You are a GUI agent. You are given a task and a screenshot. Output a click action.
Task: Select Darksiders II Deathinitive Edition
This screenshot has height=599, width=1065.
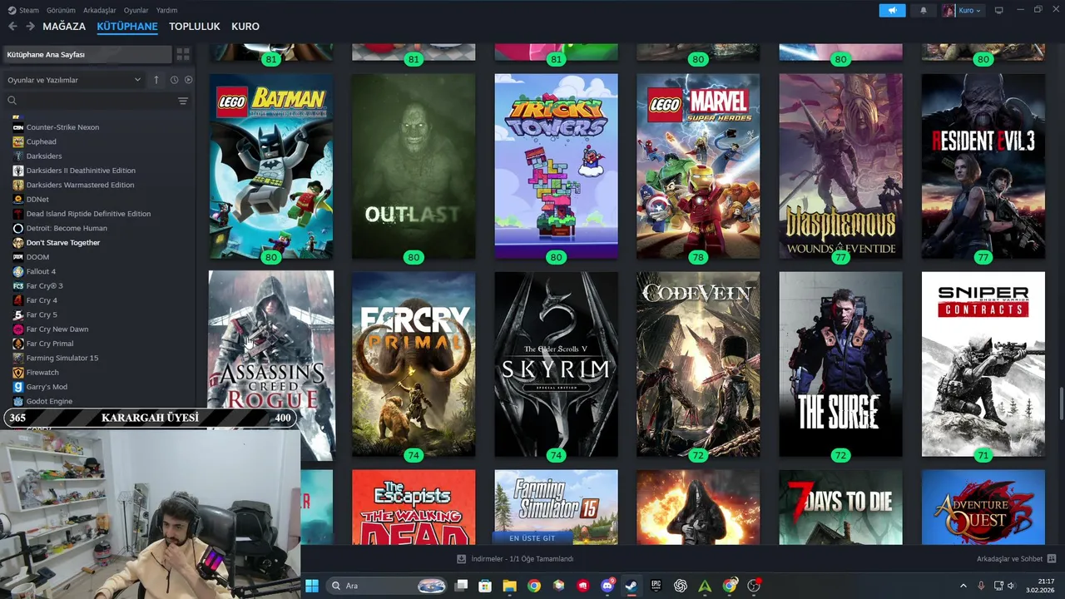pyautogui.click(x=81, y=171)
